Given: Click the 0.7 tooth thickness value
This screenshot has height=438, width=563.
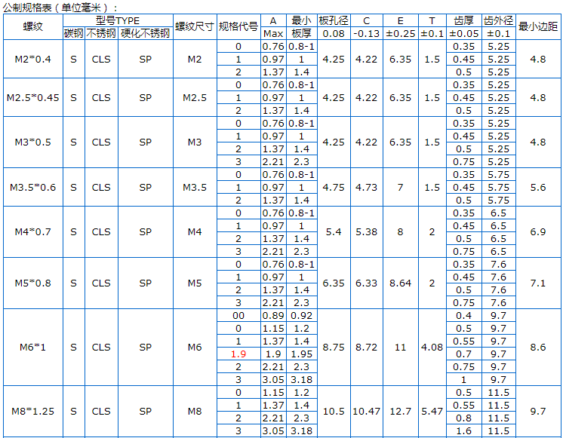Looking at the screenshot, I should (x=463, y=354).
